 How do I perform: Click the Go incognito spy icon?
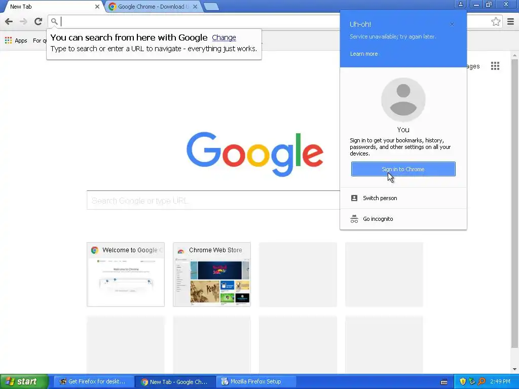(x=354, y=219)
